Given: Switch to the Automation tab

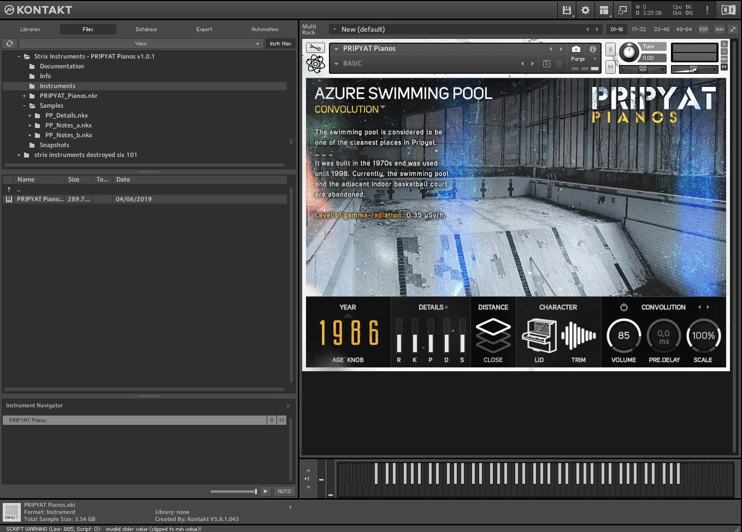Looking at the screenshot, I should point(264,29).
